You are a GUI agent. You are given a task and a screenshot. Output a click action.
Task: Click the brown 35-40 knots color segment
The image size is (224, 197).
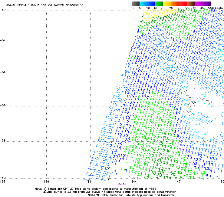point(191,4)
